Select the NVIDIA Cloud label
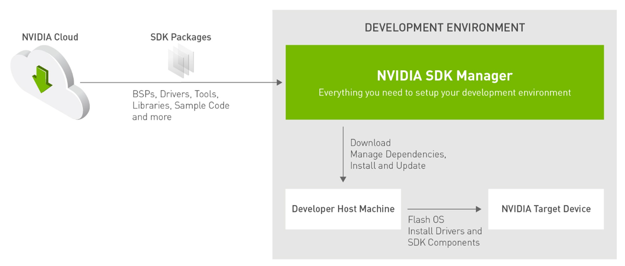Viewport: 625px width, 266px height. 50,37
